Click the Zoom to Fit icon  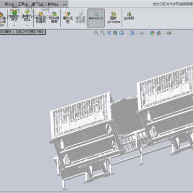(x=96, y=33)
